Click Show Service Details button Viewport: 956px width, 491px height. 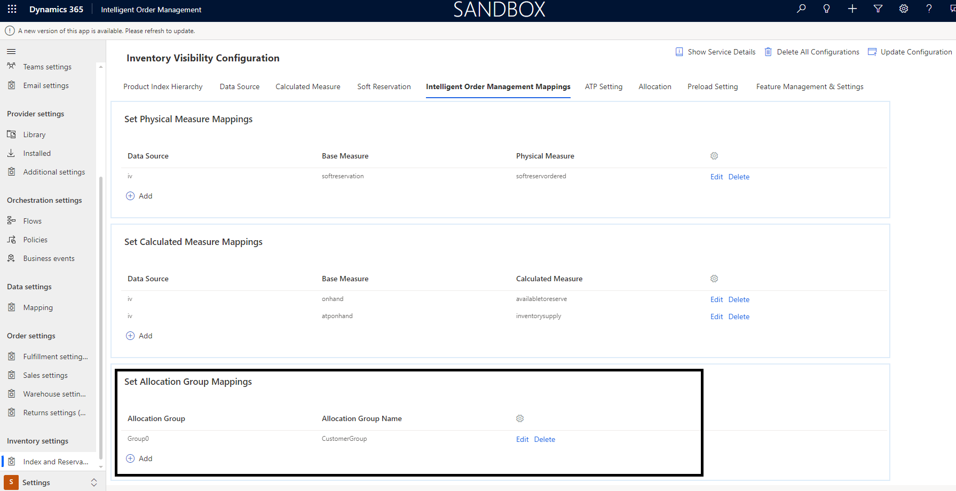click(715, 52)
